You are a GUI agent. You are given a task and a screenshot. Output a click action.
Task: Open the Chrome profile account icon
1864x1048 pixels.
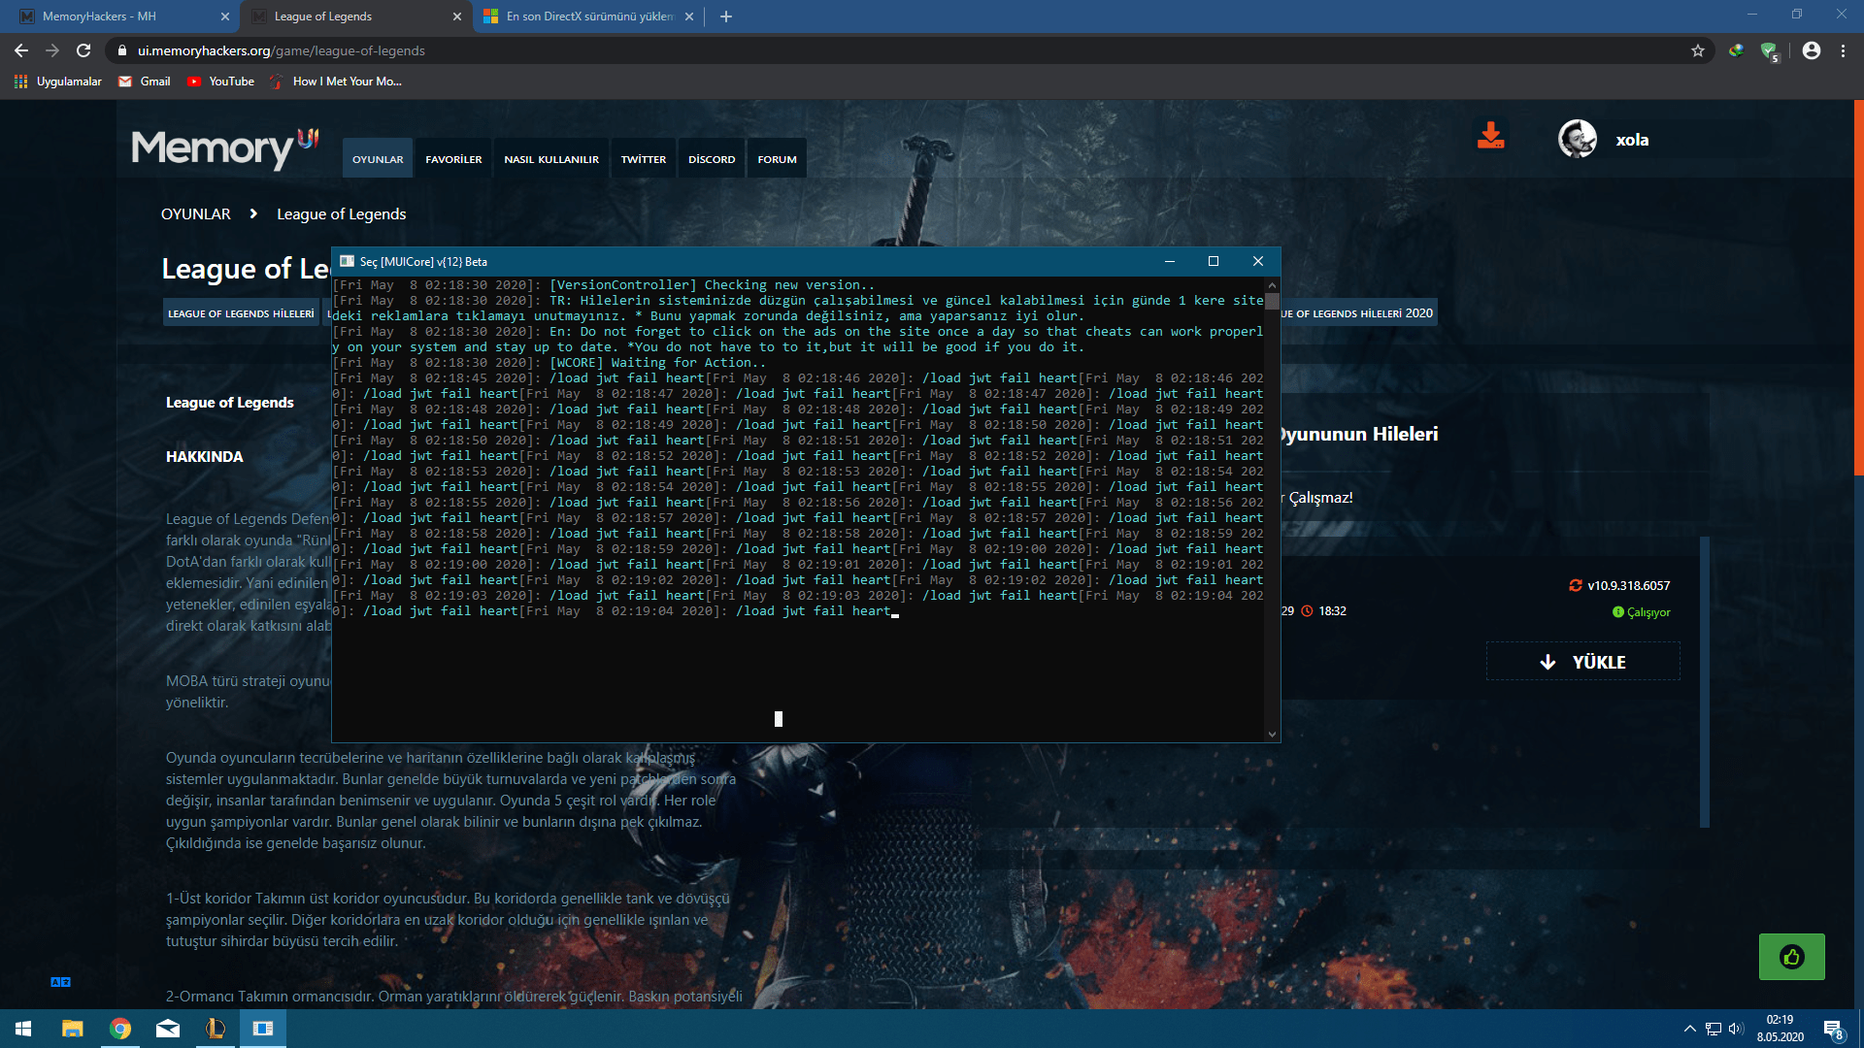pos(1812,50)
